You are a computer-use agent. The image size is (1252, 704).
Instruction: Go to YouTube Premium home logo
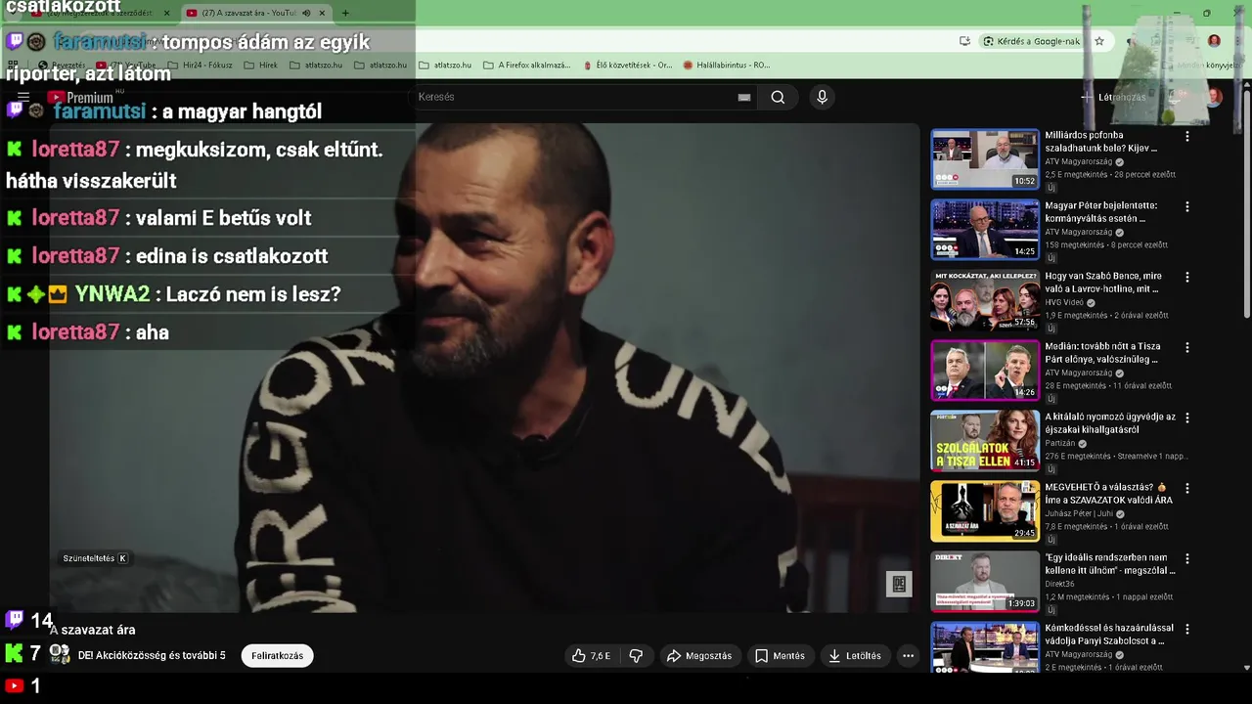pyautogui.click(x=80, y=97)
